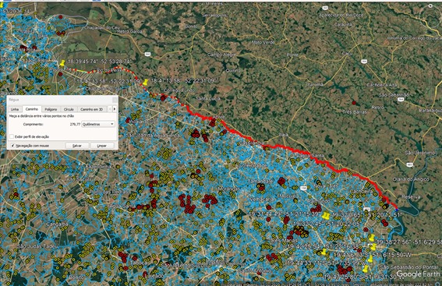This screenshot has height=286, width=442.
Task: Click the pushpin labeled 19°32'0.65"
Action: (326, 216)
